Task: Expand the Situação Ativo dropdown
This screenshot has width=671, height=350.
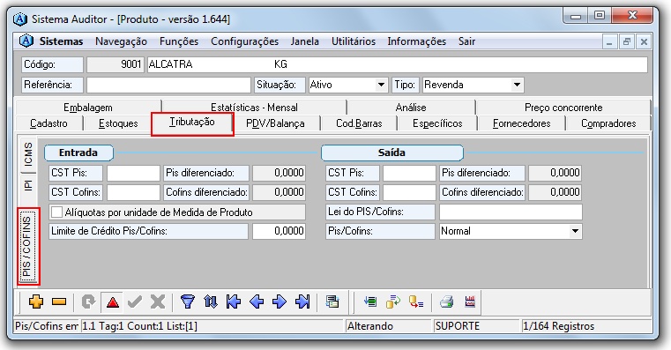Action: [x=381, y=85]
